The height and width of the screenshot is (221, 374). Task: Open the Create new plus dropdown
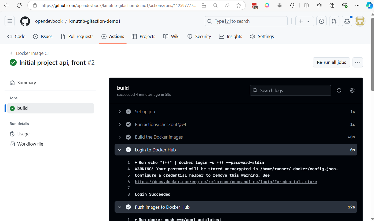click(305, 21)
